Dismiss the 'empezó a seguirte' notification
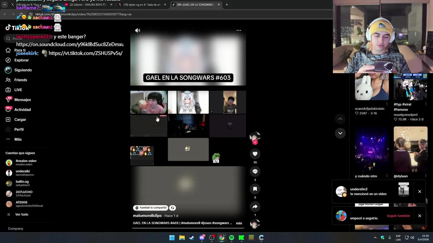The width and height of the screenshot is (433, 243). 419,216
